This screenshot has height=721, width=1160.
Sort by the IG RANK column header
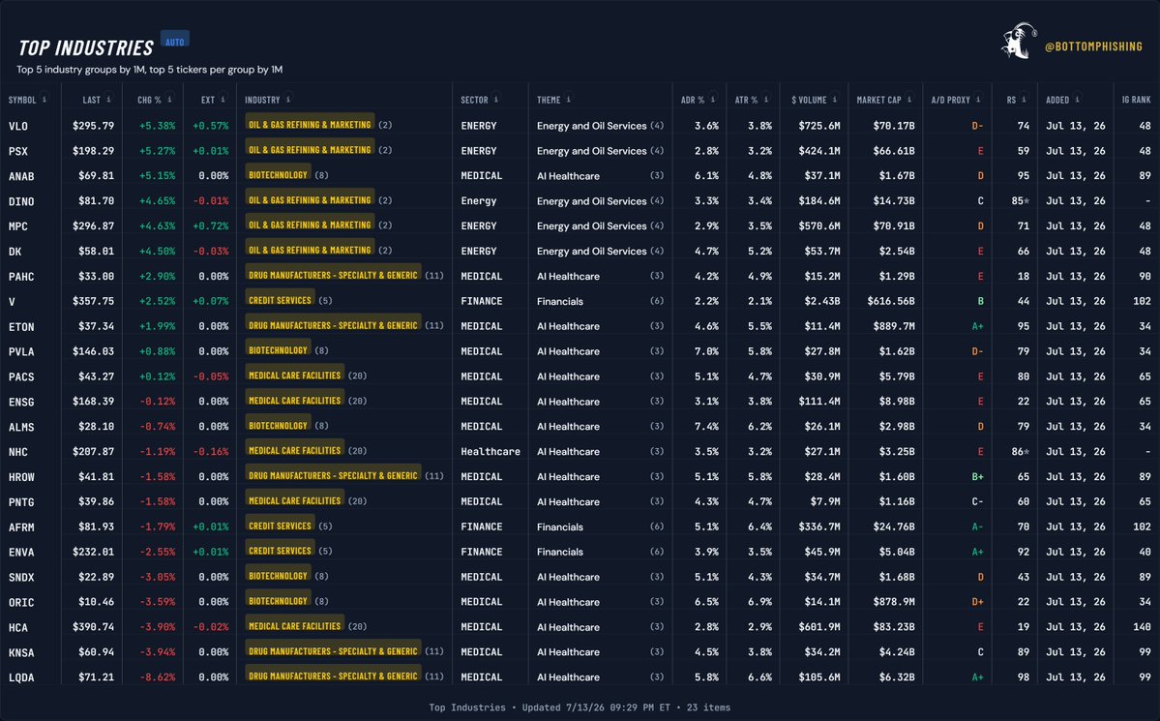click(1136, 100)
